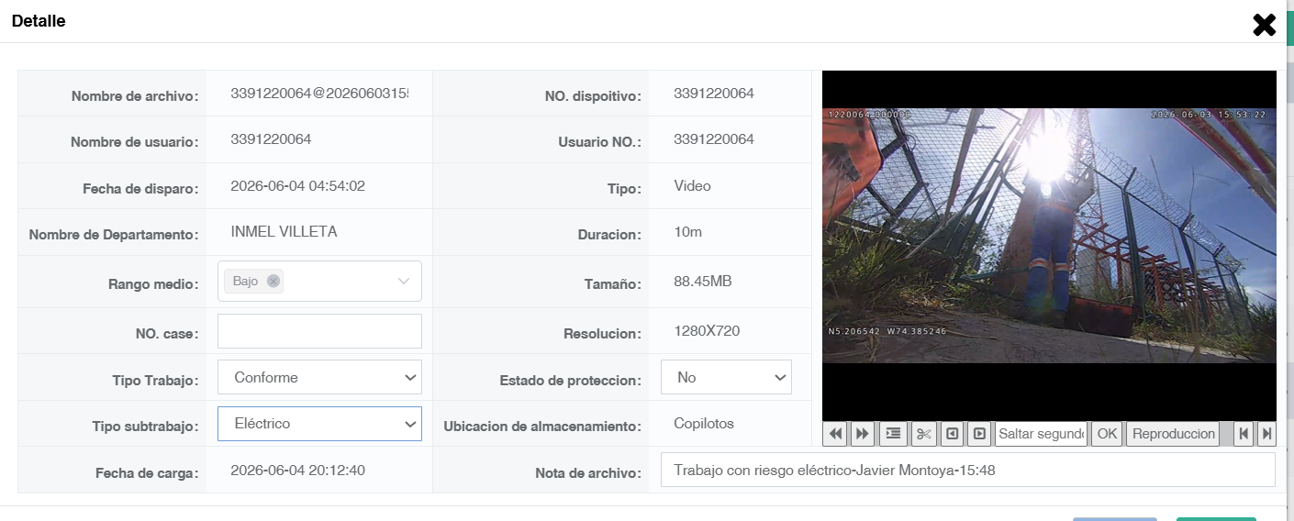Open the Estado de proteccion dropdown

click(726, 377)
